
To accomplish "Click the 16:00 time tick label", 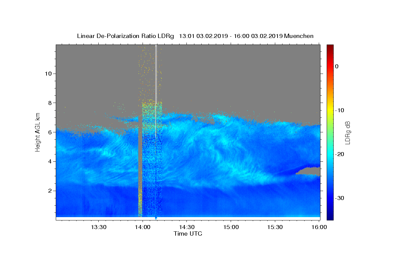I will pos(319,227).
